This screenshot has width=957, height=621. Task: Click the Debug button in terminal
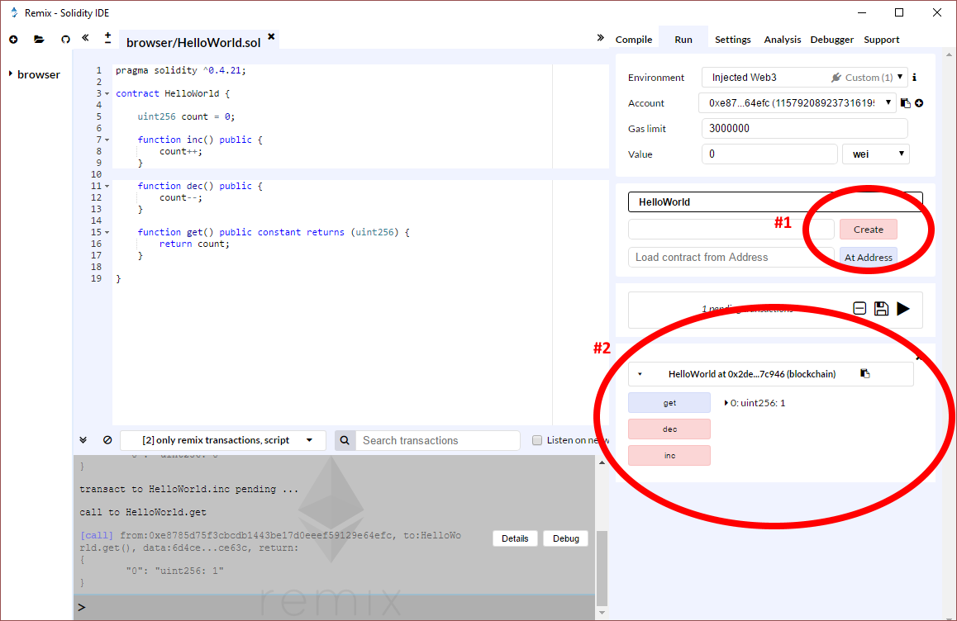coord(566,538)
